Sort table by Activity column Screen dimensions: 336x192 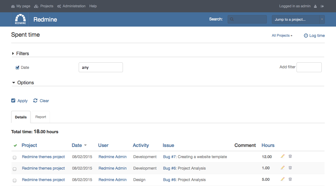tap(141, 145)
